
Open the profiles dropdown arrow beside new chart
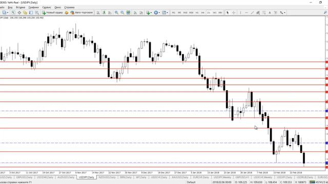pos(8,13)
